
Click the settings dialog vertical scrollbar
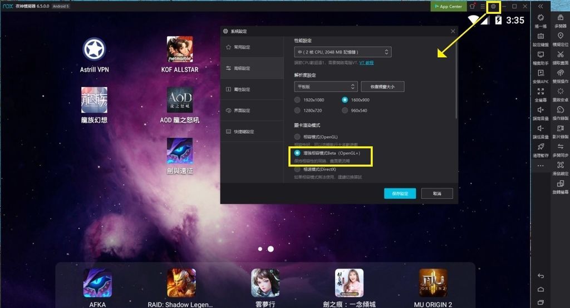click(x=456, y=78)
